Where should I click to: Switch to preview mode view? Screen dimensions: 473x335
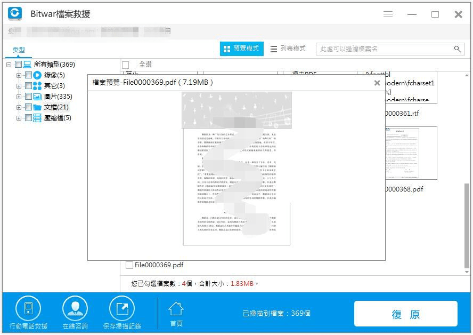[x=242, y=49]
